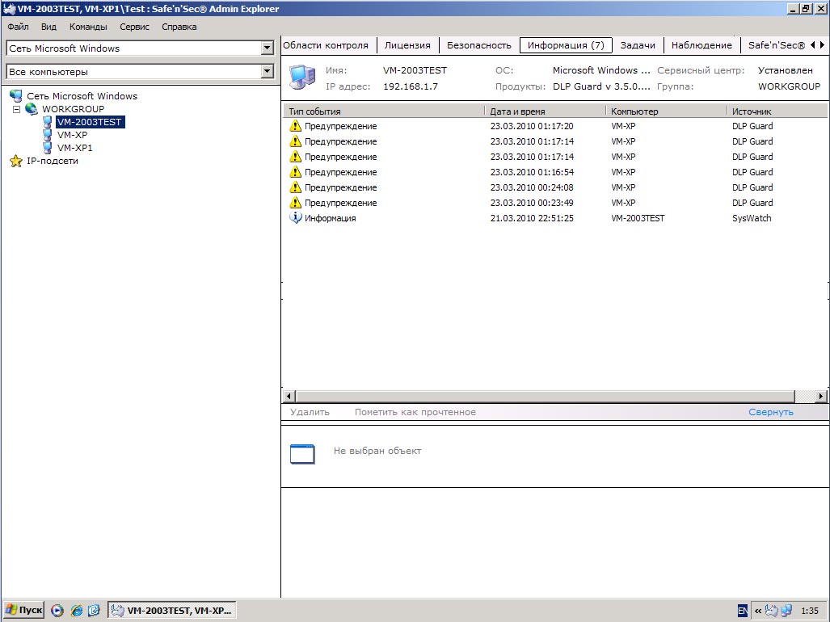Screen dimensions: 830x622
Task: Select the Информация event dated 21.03.2010
Action: coord(554,218)
